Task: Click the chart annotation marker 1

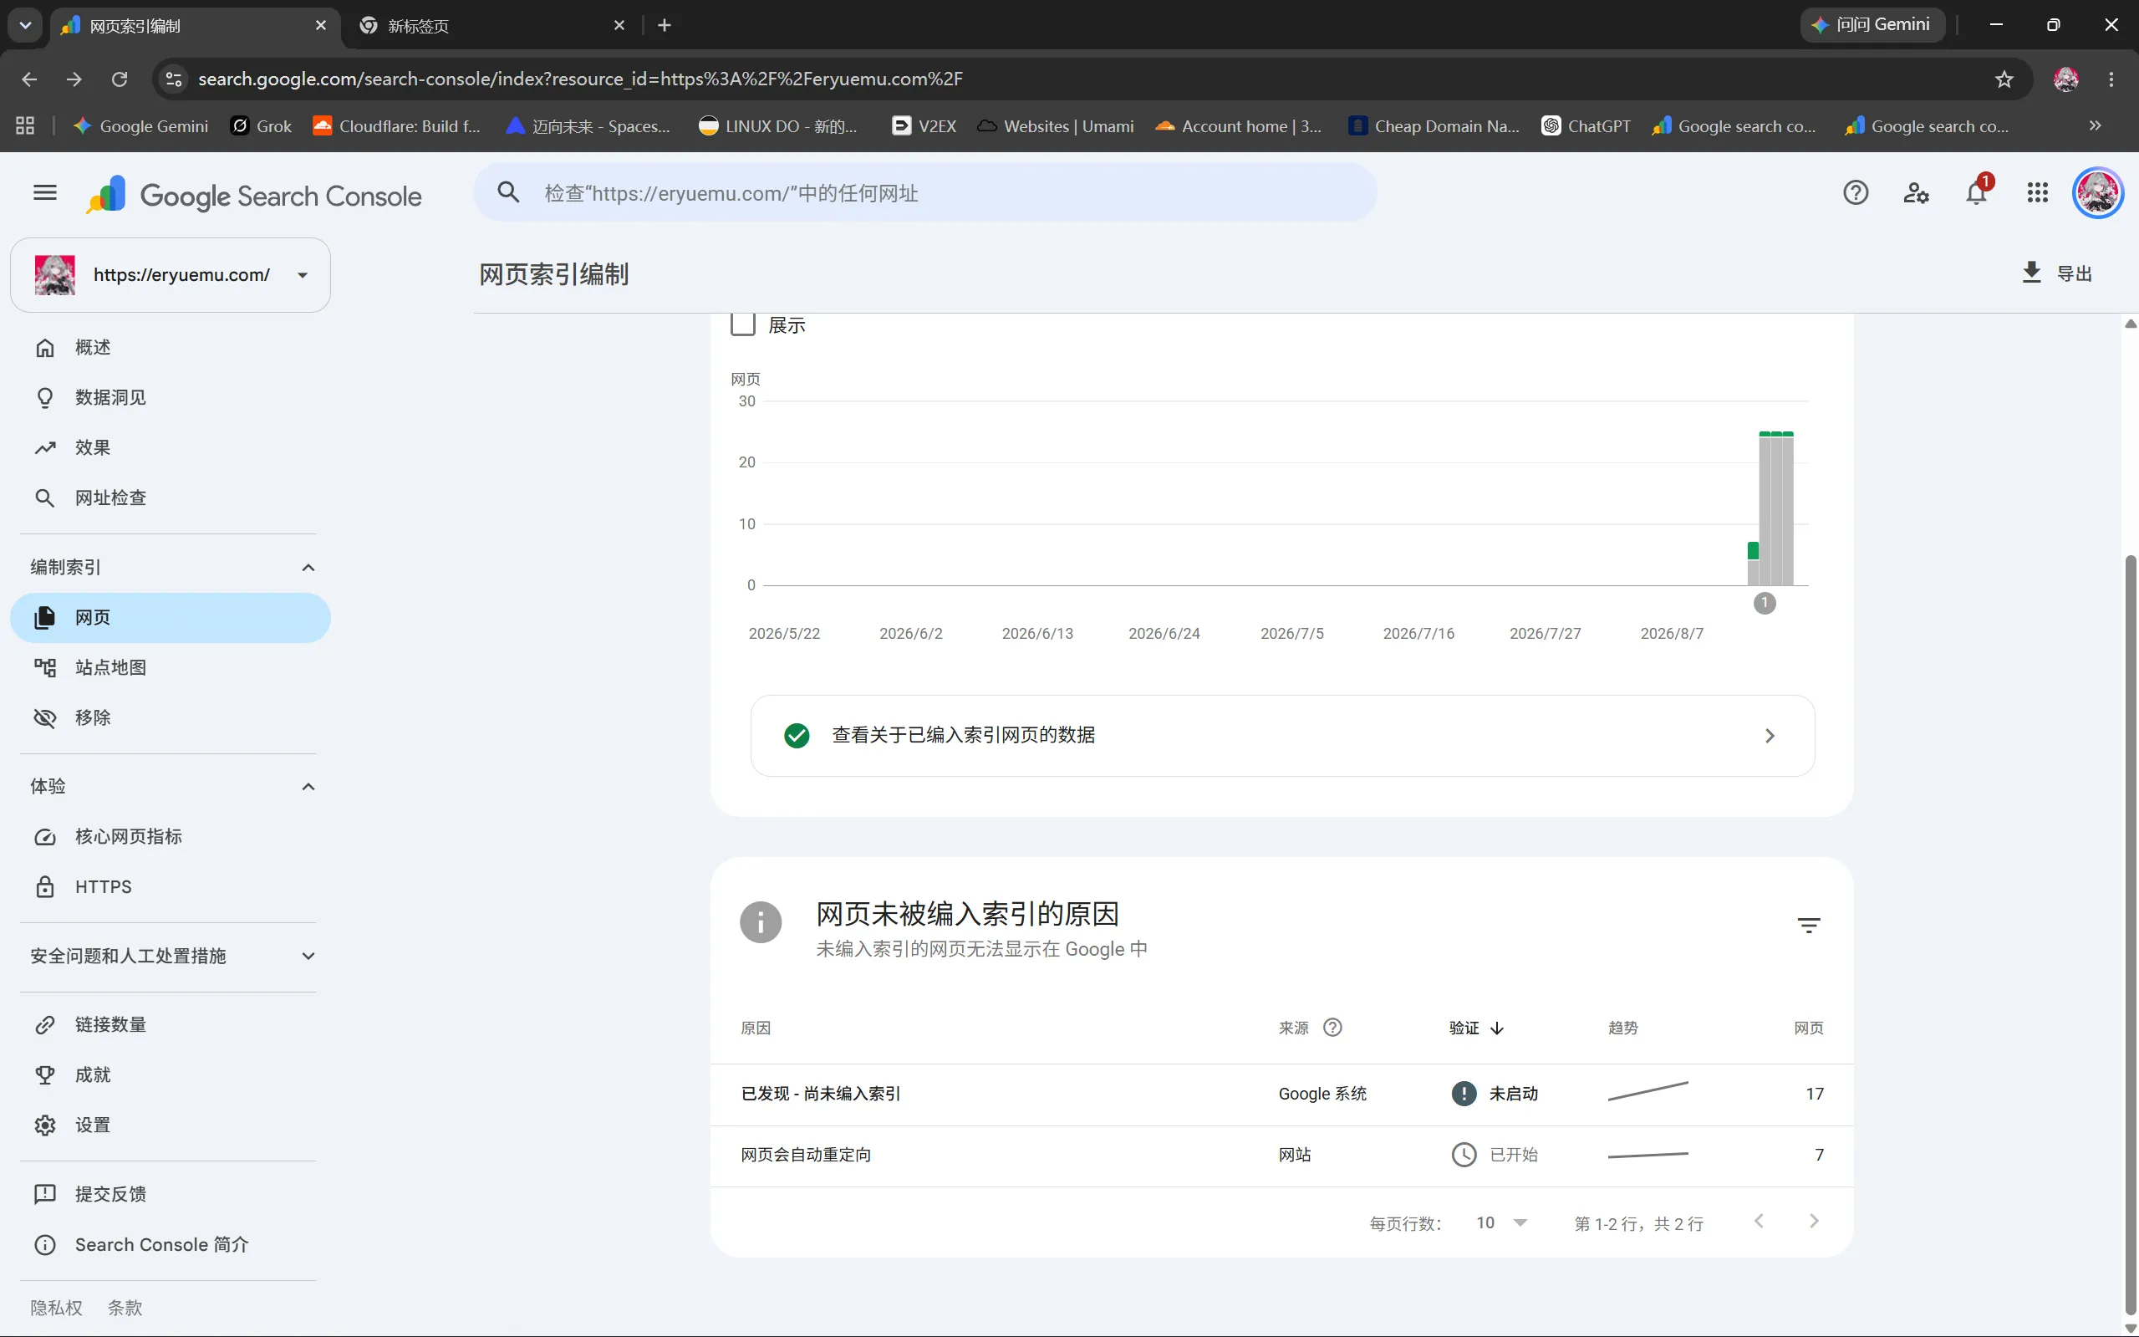Action: (1765, 603)
